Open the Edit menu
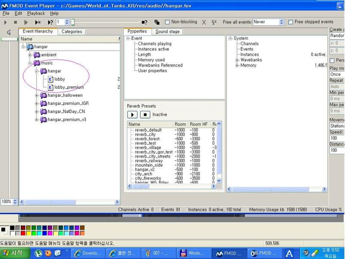The height and width of the screenshot is (259, 345). tap(18, 13)
